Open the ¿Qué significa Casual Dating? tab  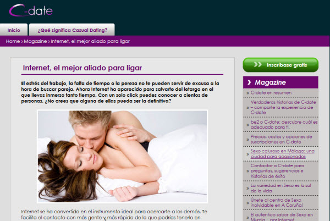tap(72, 30)
